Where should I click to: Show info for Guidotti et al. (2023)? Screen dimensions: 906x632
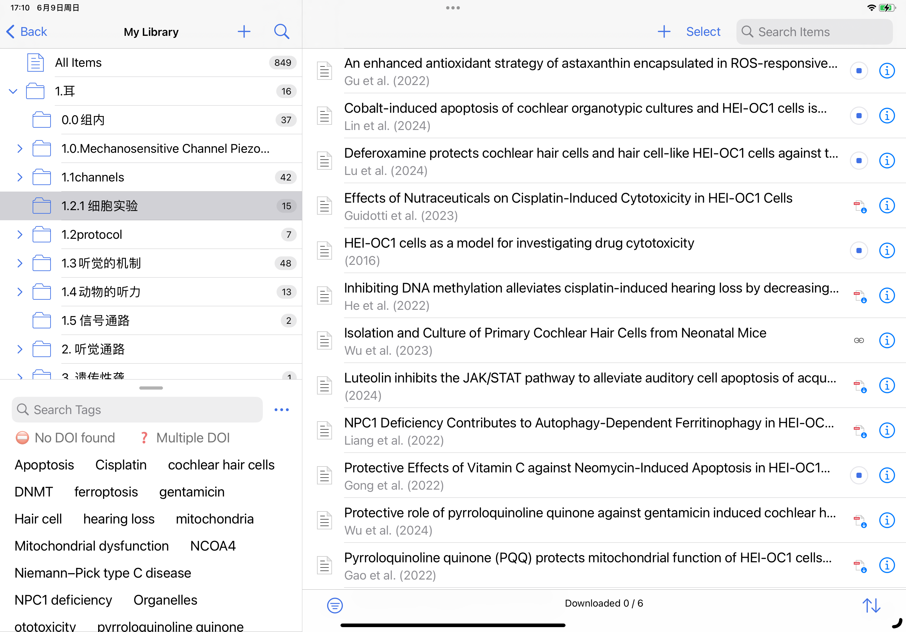(887, 206)
